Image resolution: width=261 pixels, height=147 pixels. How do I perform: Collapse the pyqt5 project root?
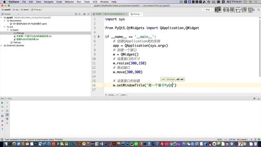[2, 18]
